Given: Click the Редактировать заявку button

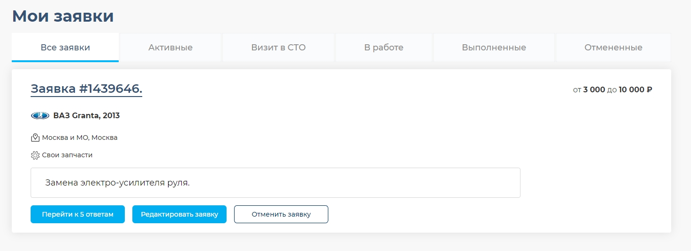Looking at the screenshot, I should click(179, 214).
